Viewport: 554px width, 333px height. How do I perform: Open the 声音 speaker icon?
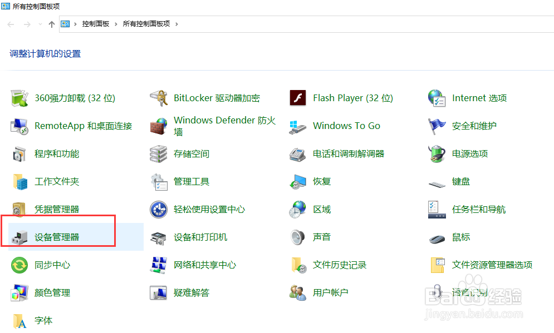click(x=298, y=237)
